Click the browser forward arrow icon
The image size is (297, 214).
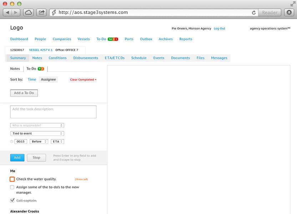pos(16,12)
